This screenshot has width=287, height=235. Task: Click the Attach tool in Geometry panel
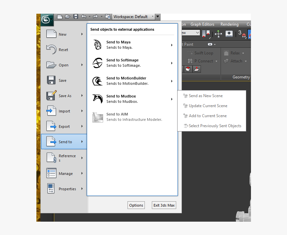tap(233, 61)
